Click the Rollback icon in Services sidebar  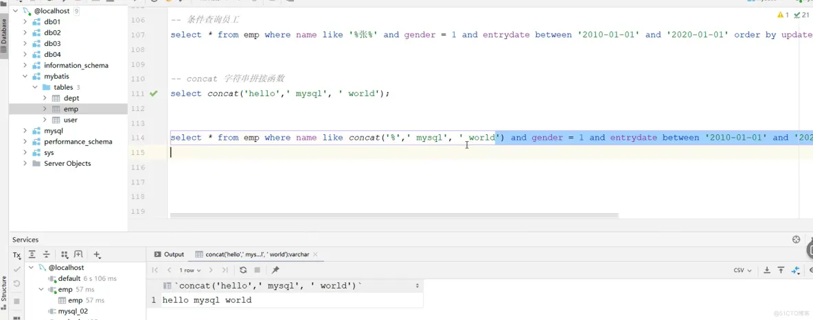(16, 284)
